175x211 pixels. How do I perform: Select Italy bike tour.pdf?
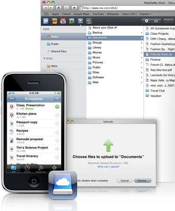[159, 70]
